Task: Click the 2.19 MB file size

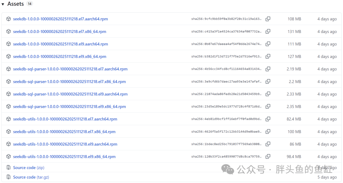Action: point(294,69)
